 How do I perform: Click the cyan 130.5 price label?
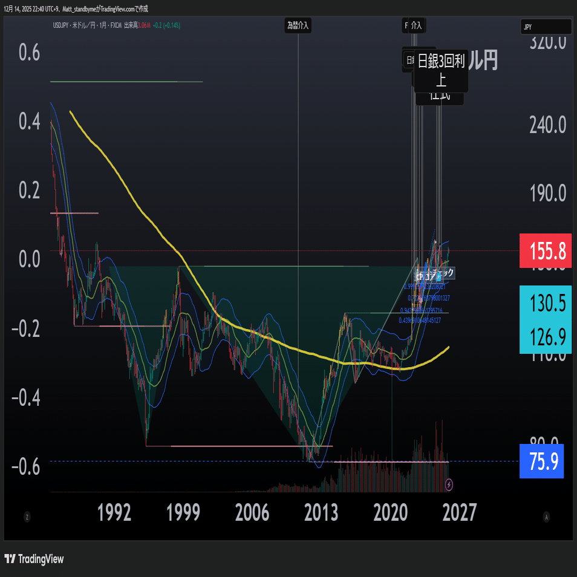coord(546,303)
